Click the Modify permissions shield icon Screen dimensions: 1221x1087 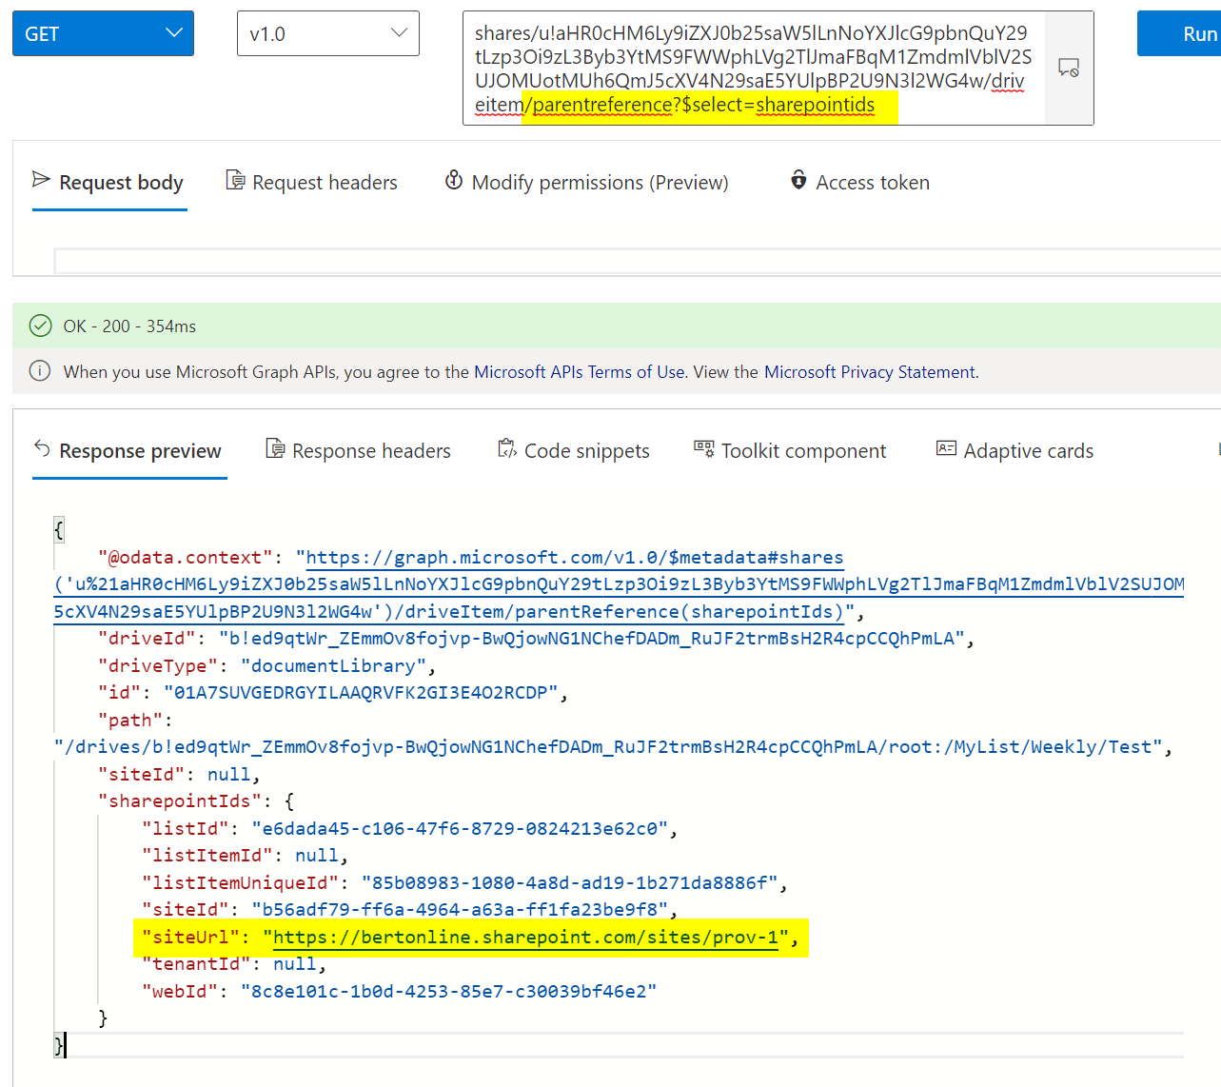(455, 180)
